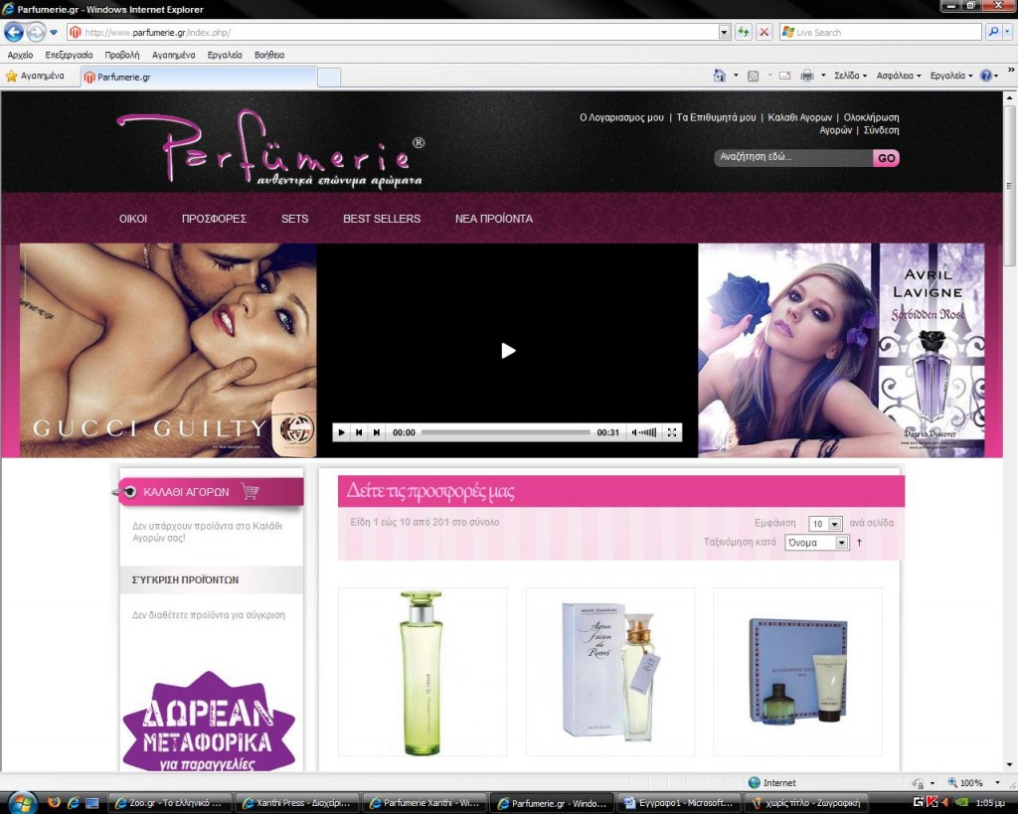Open the zoom level 100% dropdown
1018x814 pixels.
coord(998,783)
